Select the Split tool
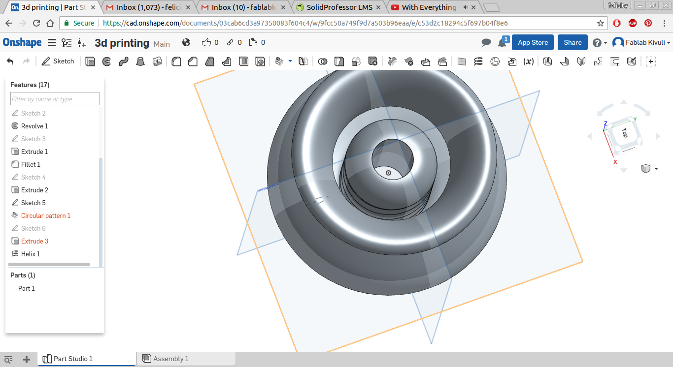 coord(339,61)
